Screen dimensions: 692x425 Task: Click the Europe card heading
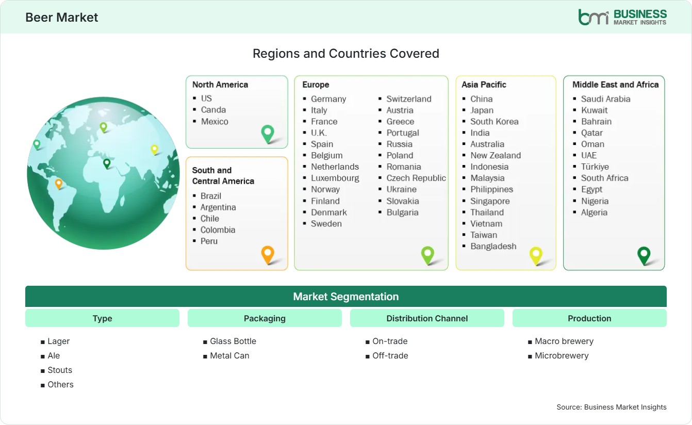click(x=316, y=85)
